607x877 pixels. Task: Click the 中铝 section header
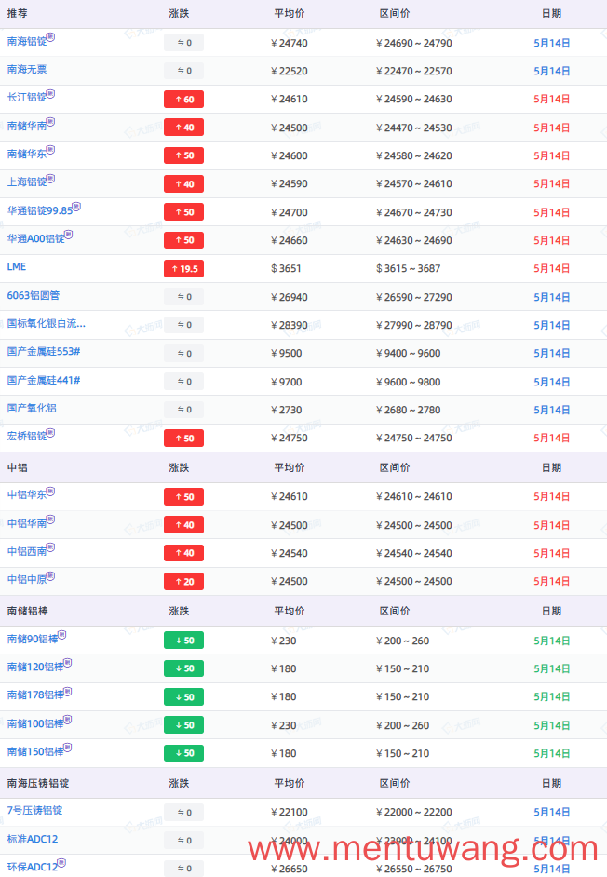[x=17, y=467]
